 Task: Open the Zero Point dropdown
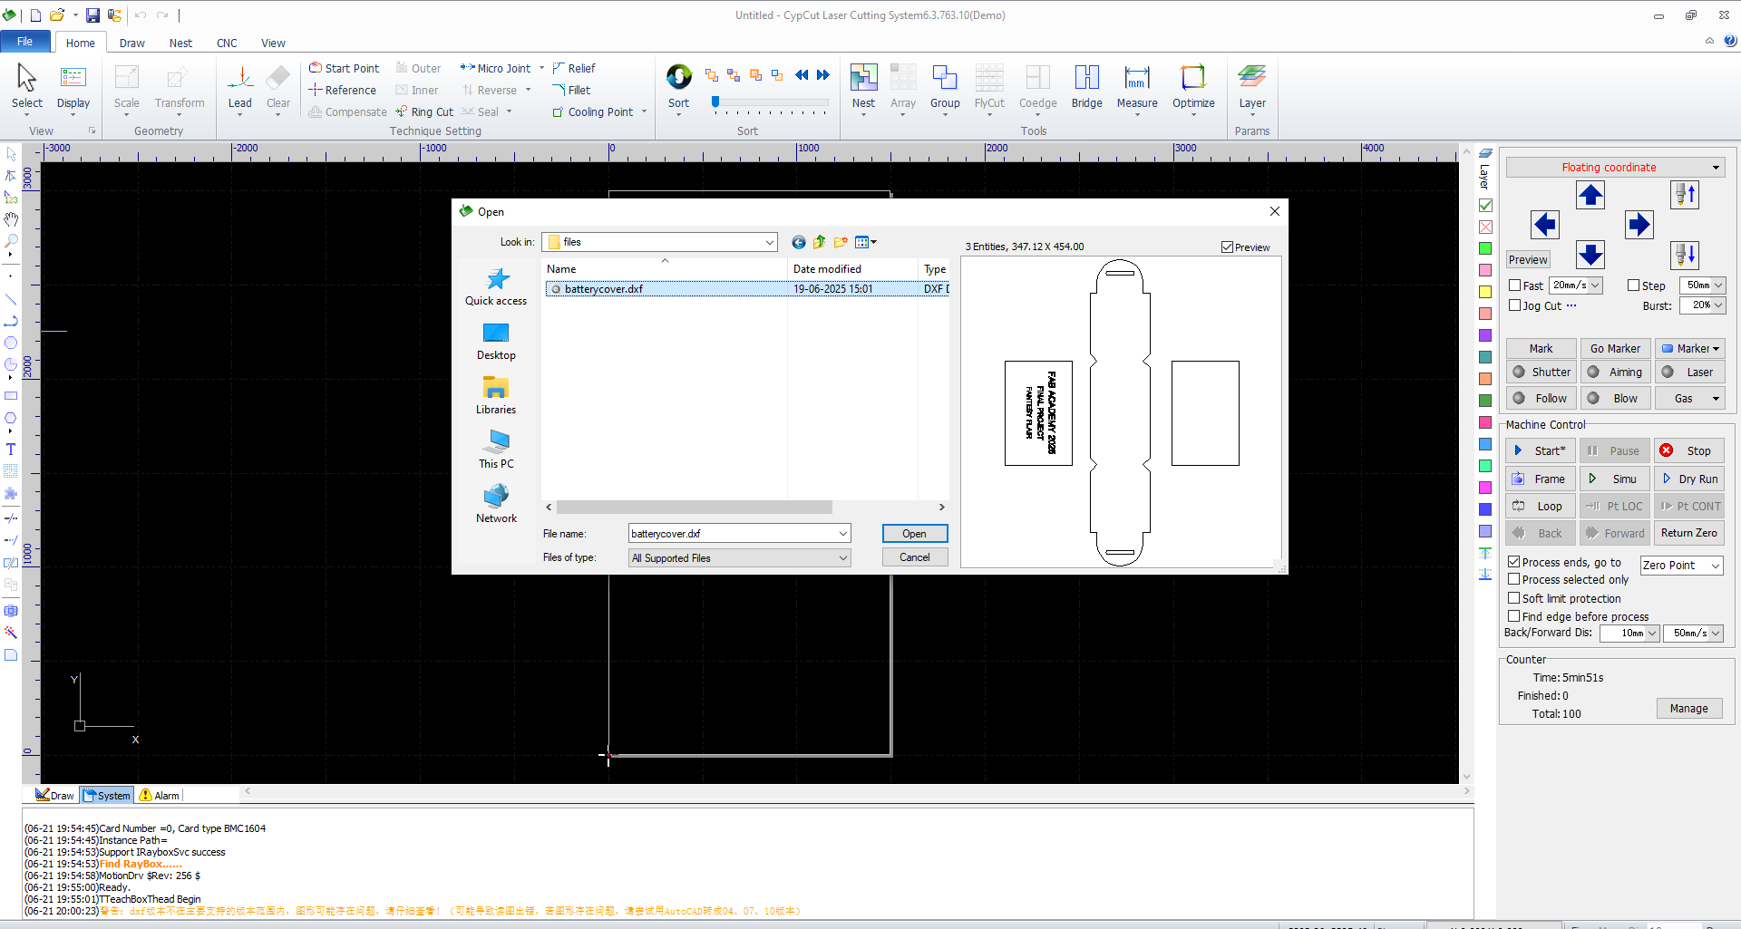[1715, 566]
